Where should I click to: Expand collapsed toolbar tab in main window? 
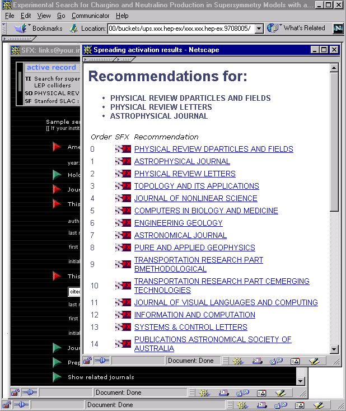[x=19, y=39]
